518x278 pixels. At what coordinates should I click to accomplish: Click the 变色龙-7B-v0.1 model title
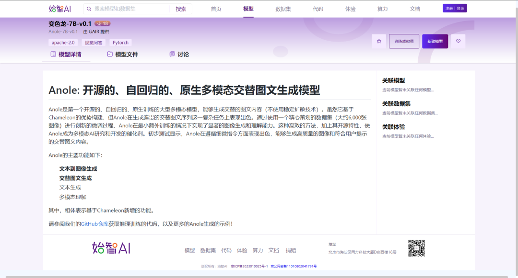70,24
